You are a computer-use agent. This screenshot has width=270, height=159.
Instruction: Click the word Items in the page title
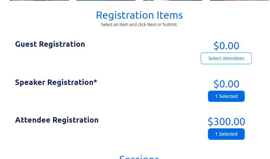170,15
